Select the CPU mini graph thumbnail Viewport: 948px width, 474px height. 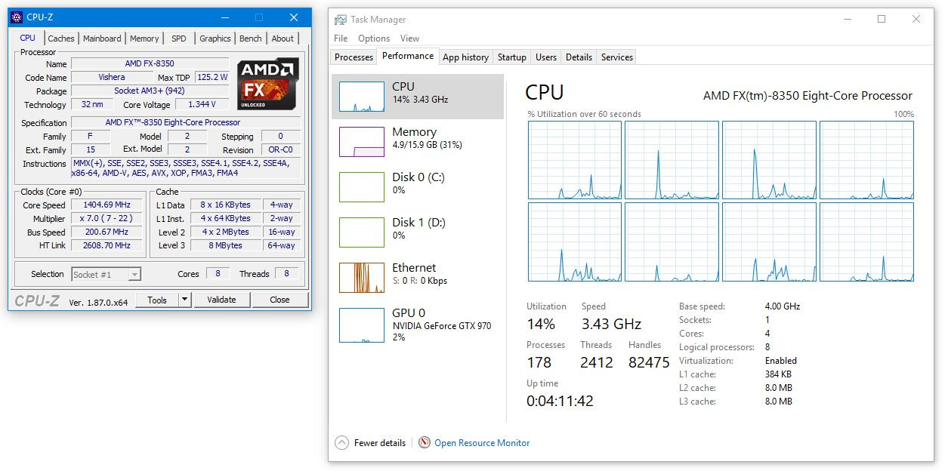[362, 97]
